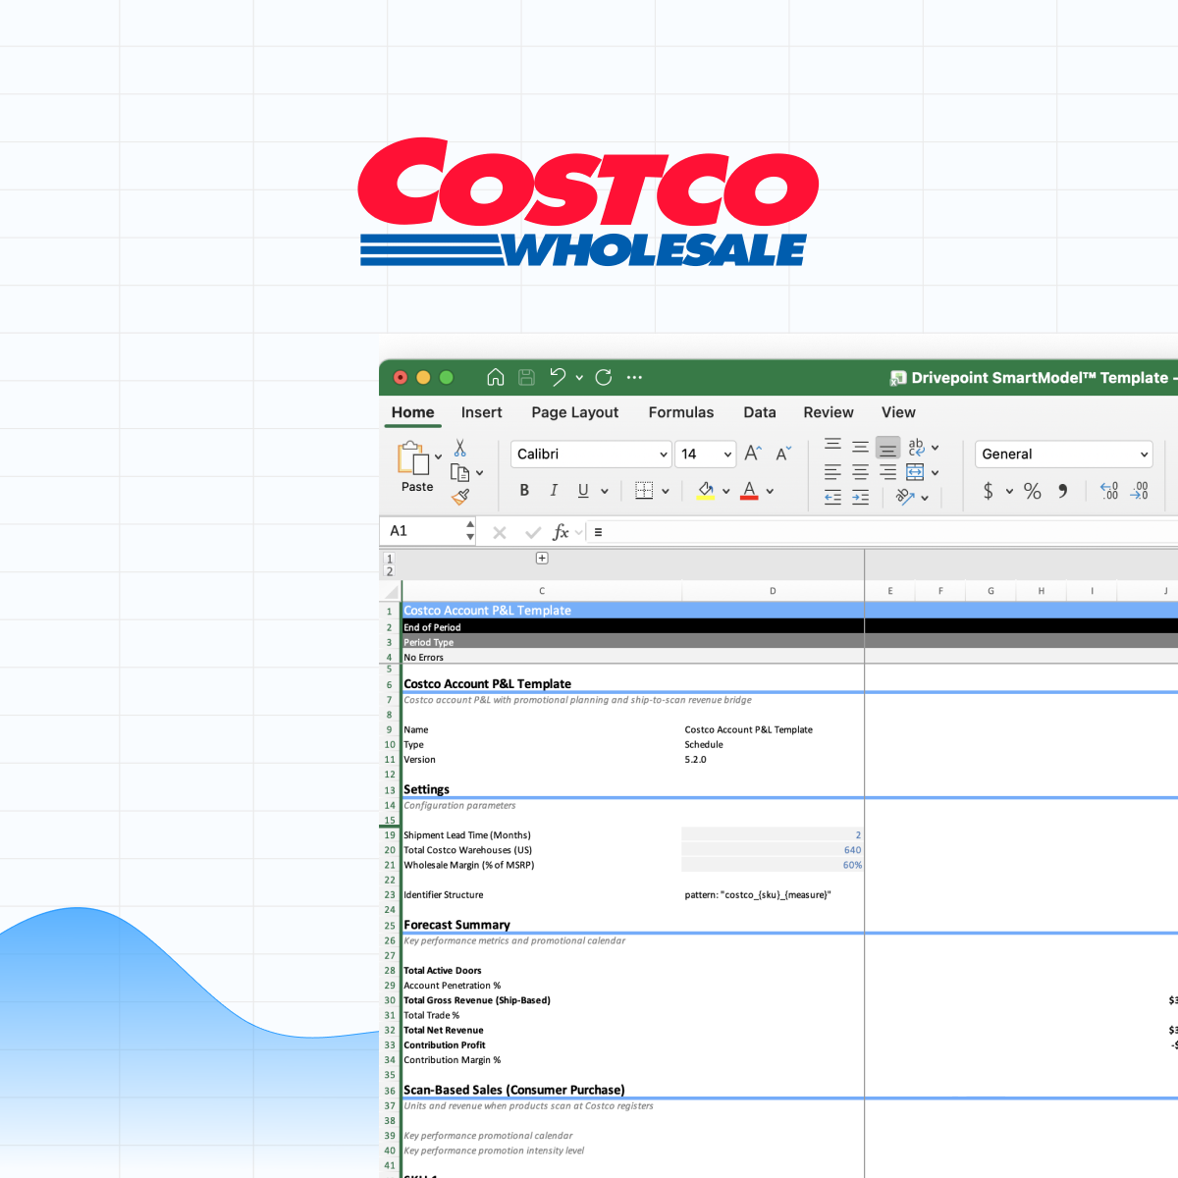Image resolution: width=1178 pixels, height=1178 pixels.
Task: Open the Formulas tab
Action: pos(680,412)
